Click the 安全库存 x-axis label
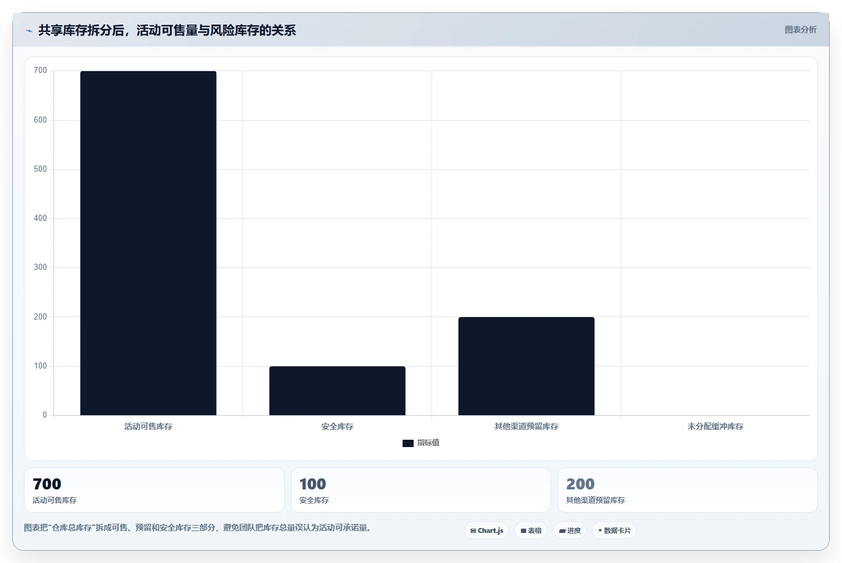842x563 pixels. [338, 426]
